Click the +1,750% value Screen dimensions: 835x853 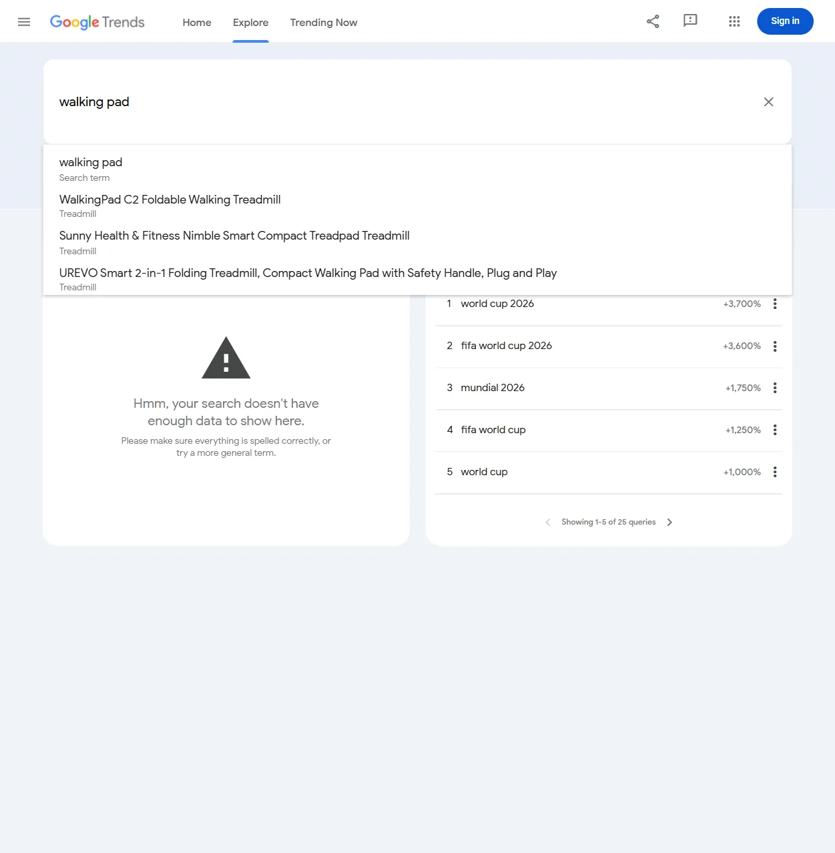pyautogui.click(x=743, y=388)
